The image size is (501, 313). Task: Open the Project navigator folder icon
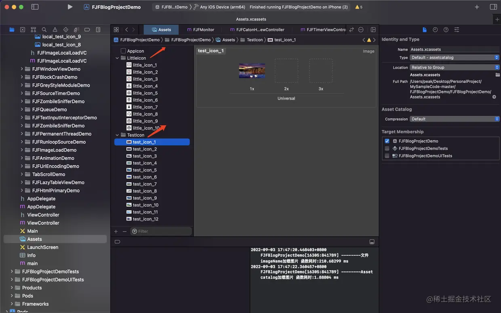point(12,29)
